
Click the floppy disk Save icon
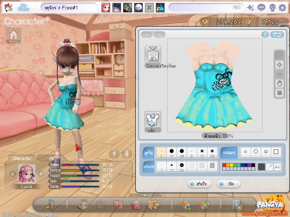pyautogui.click(x=153, y=55)
